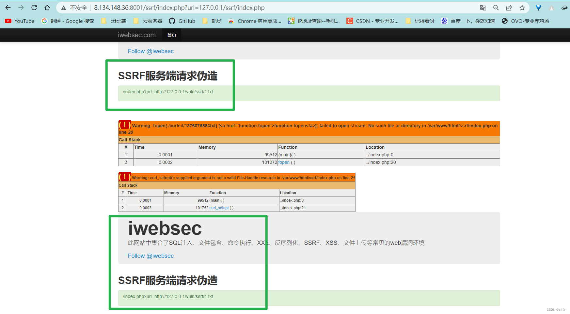This screenshot has height=314, width=570.
Task: Open the 翻译 - Google 搜索 bookmark
Action: click(x=68, y=21)
